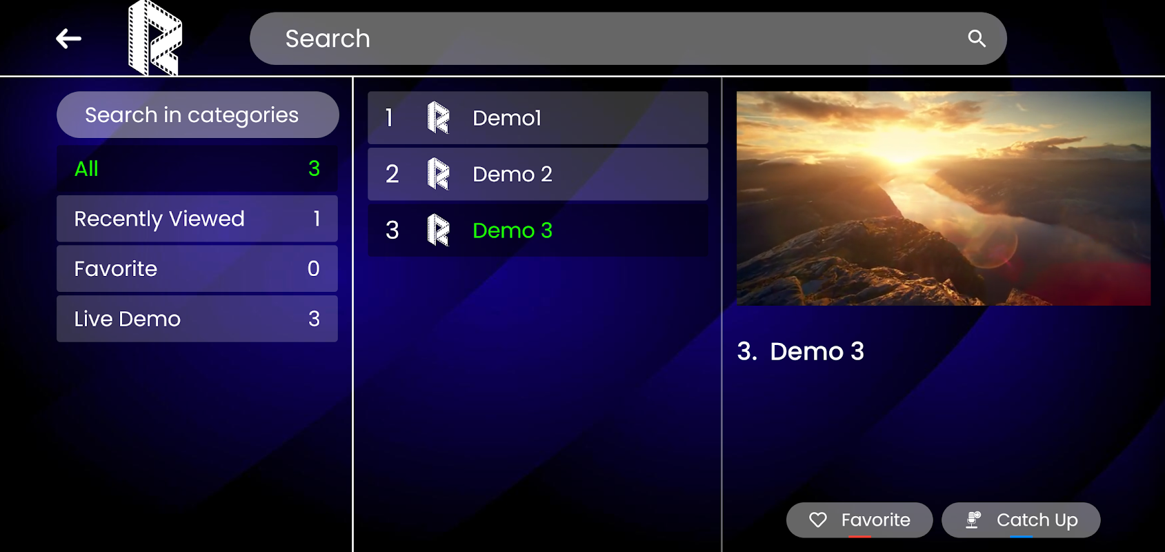Focus the main Search field

tap(628, 39)
